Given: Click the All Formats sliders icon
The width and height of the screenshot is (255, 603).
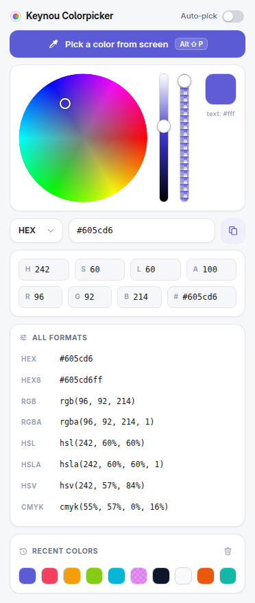Looking at the screenshot, I should click(23, 338).
